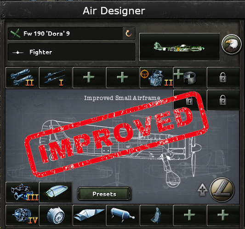Viewport: 245px width, 229px height.
Task: Click the upgrade arrow plus icon
Action: point(202,190)
